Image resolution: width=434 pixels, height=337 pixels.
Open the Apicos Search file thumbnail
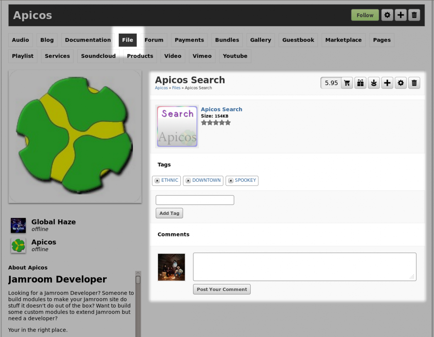[177, 126]
